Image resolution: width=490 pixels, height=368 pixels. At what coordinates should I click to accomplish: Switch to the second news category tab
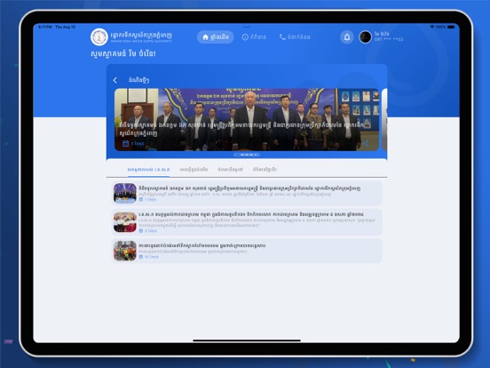click(x=194, y=169)
